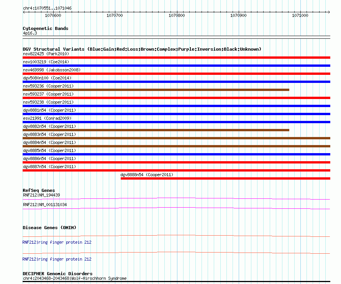Click the nsv1003219 (Coe2014) variant label
This screenshot has width=341, height=284.
[x=46, y=62]
